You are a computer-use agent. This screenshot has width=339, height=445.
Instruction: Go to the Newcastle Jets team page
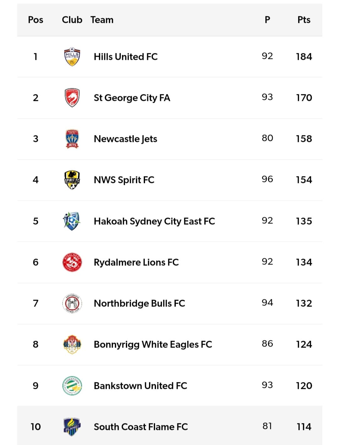pyautogui.click(x=125, y=139)
